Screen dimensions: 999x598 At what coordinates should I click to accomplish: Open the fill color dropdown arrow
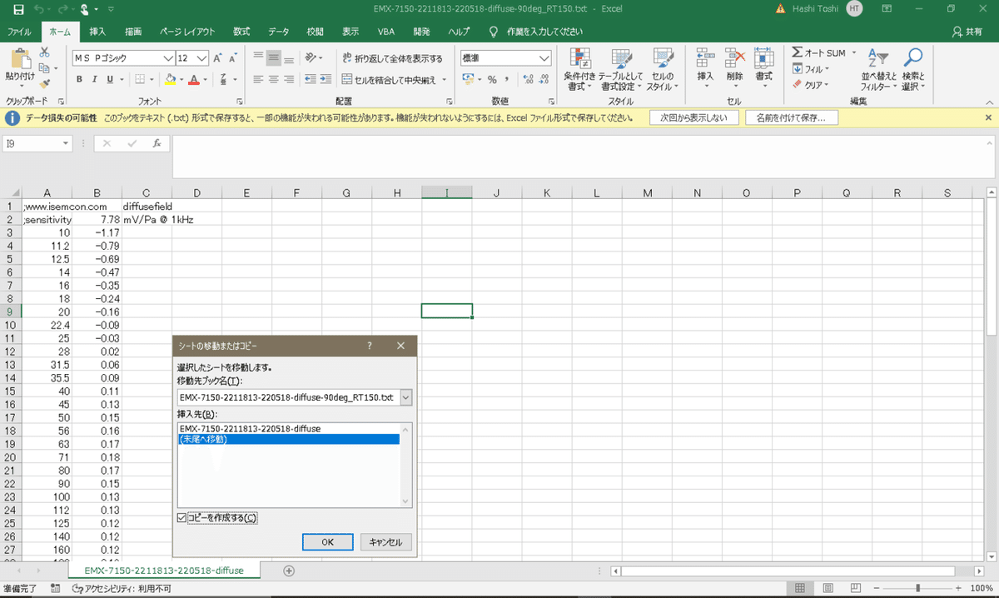point(181,79)
